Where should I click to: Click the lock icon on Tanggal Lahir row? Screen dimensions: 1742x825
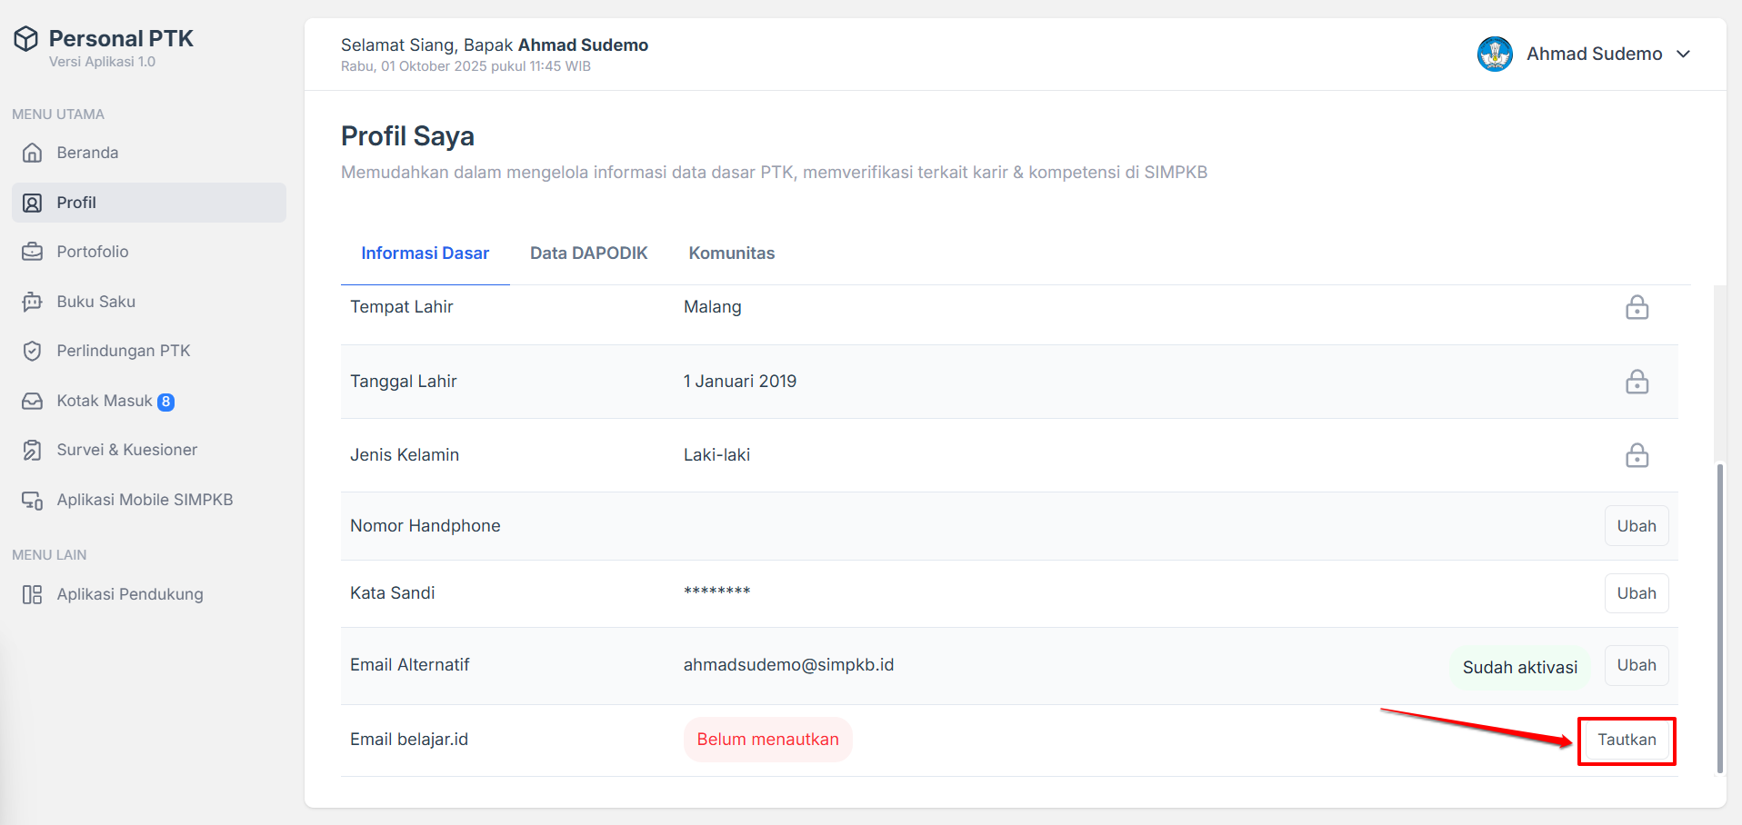point(1637,382)
